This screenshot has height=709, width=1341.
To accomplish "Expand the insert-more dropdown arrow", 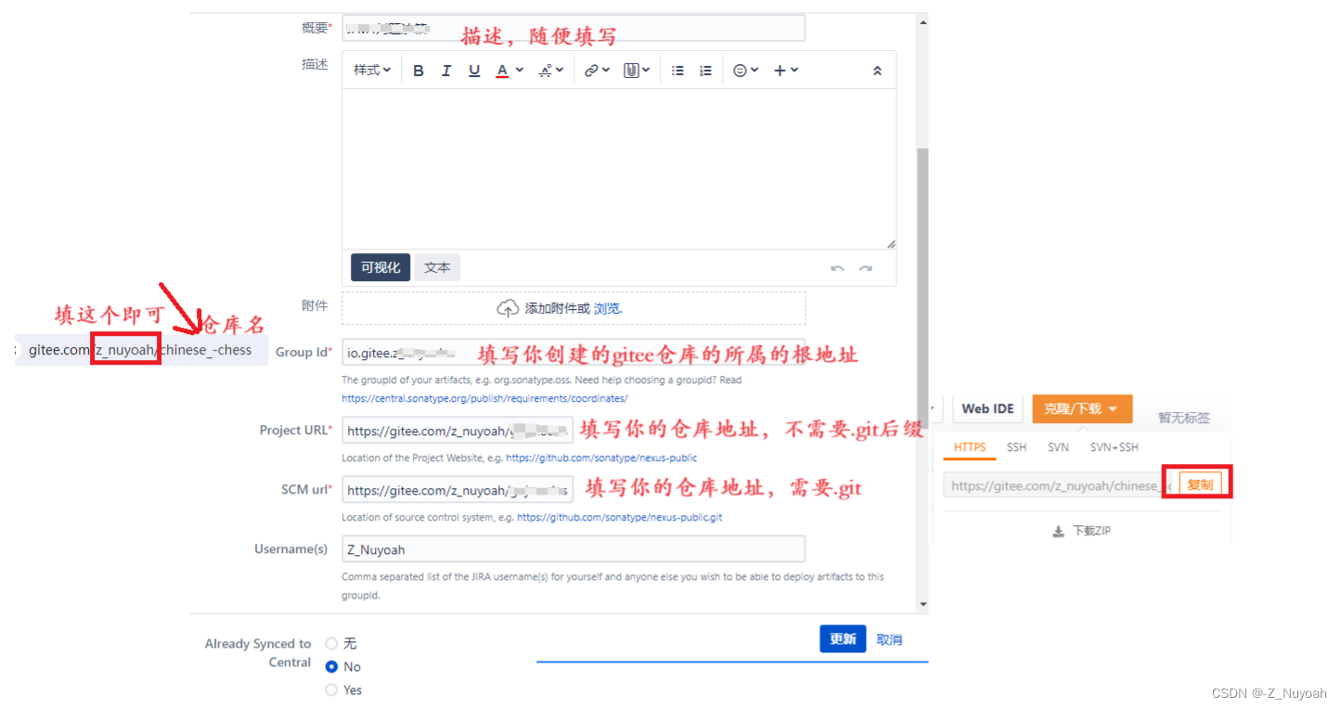I will (x=794, y=71).
